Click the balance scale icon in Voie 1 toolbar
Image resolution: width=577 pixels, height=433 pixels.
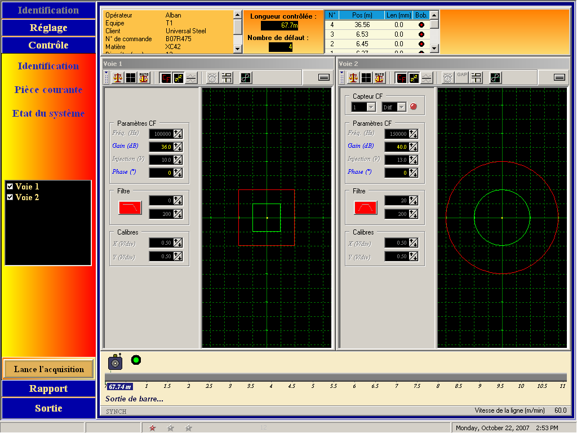pos(118,78)
